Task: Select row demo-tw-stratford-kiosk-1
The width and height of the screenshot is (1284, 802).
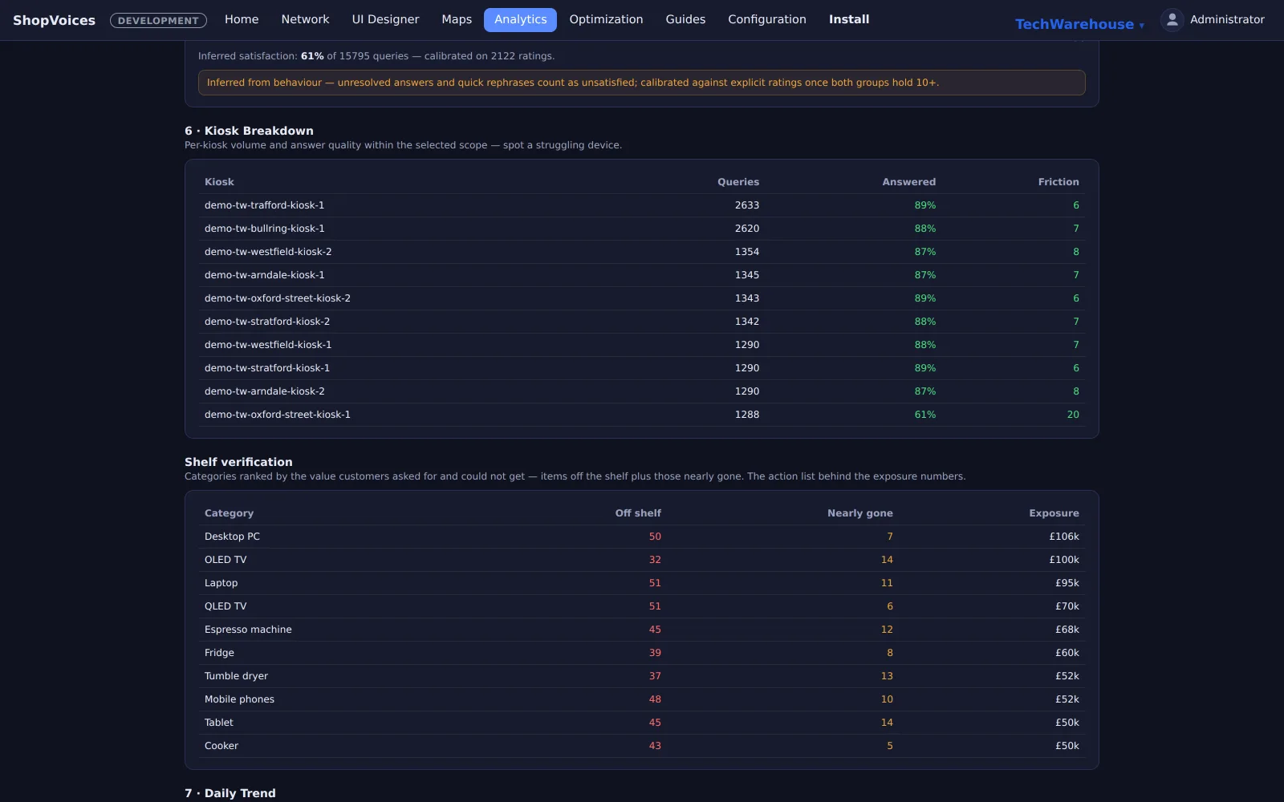Action: (642, 368)
